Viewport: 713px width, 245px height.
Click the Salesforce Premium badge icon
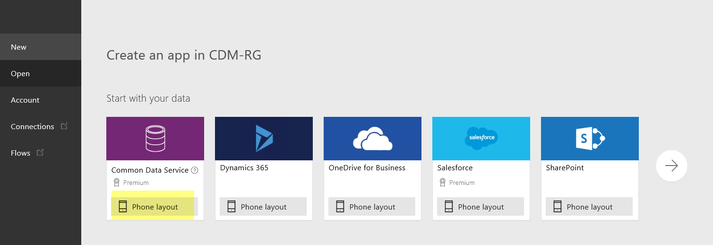click(442, 182)
